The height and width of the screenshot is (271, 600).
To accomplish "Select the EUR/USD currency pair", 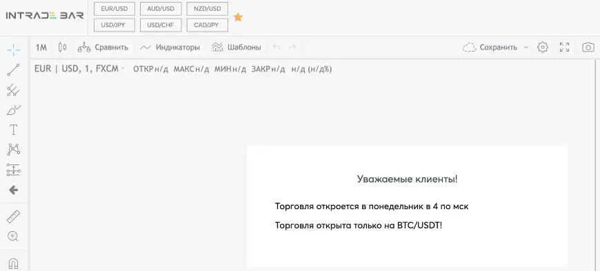I will [x=114, y=9].
